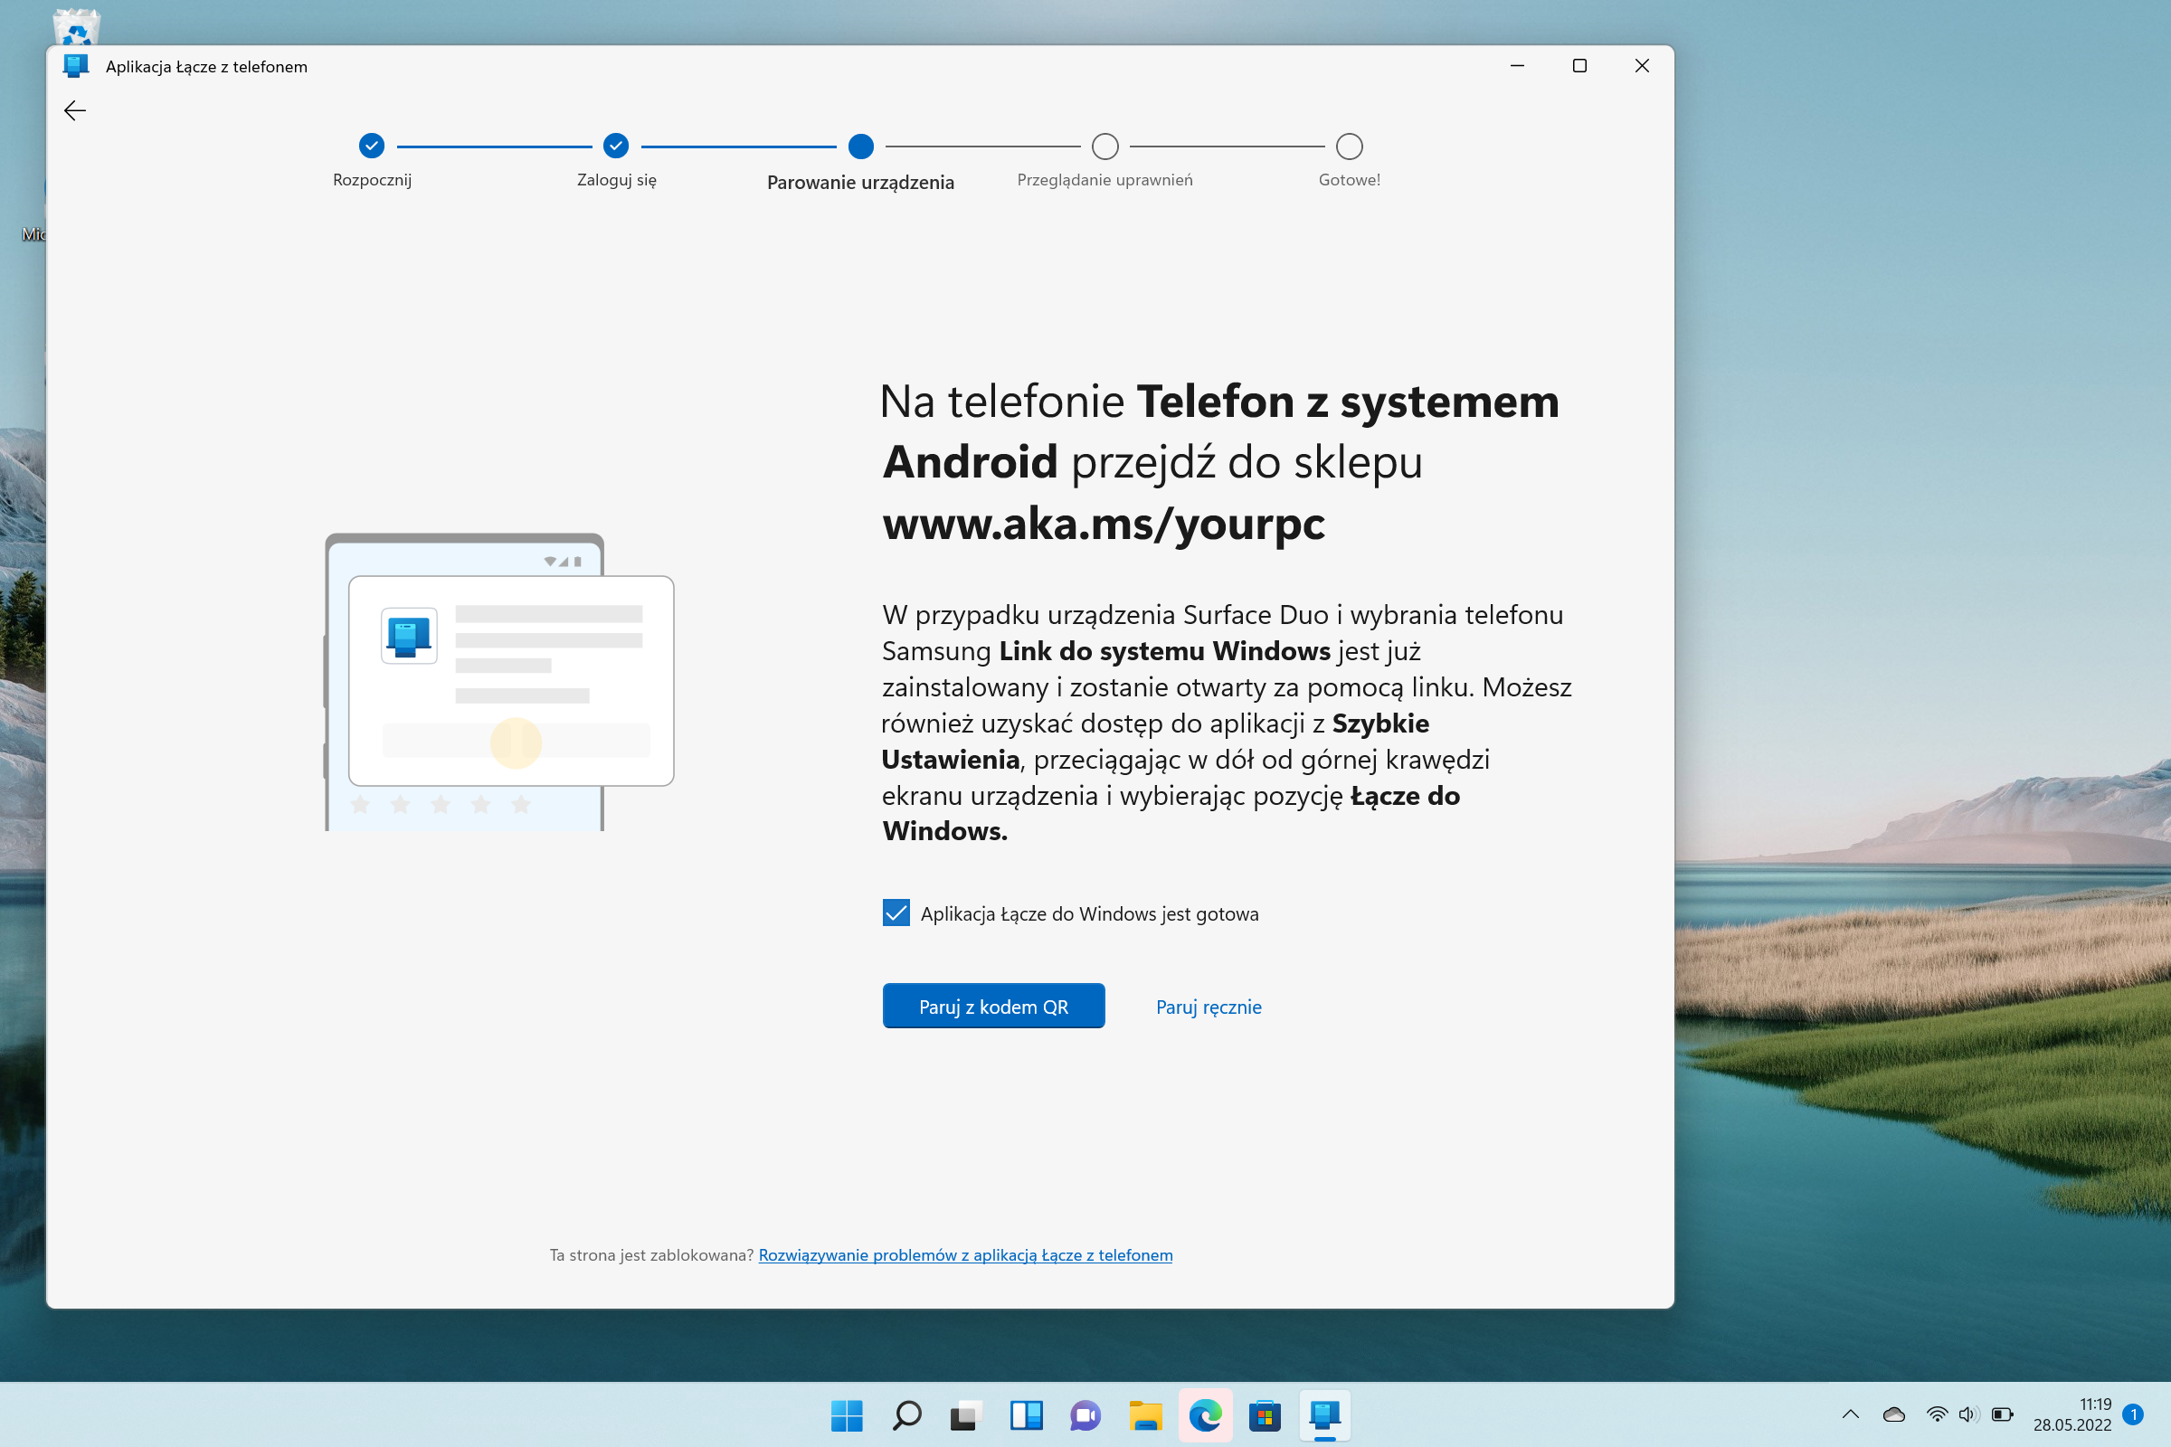This screenshot has height=1447, width=2171.
Task: Expand the hidden system tray icons chevron
Action: 1850,1414
